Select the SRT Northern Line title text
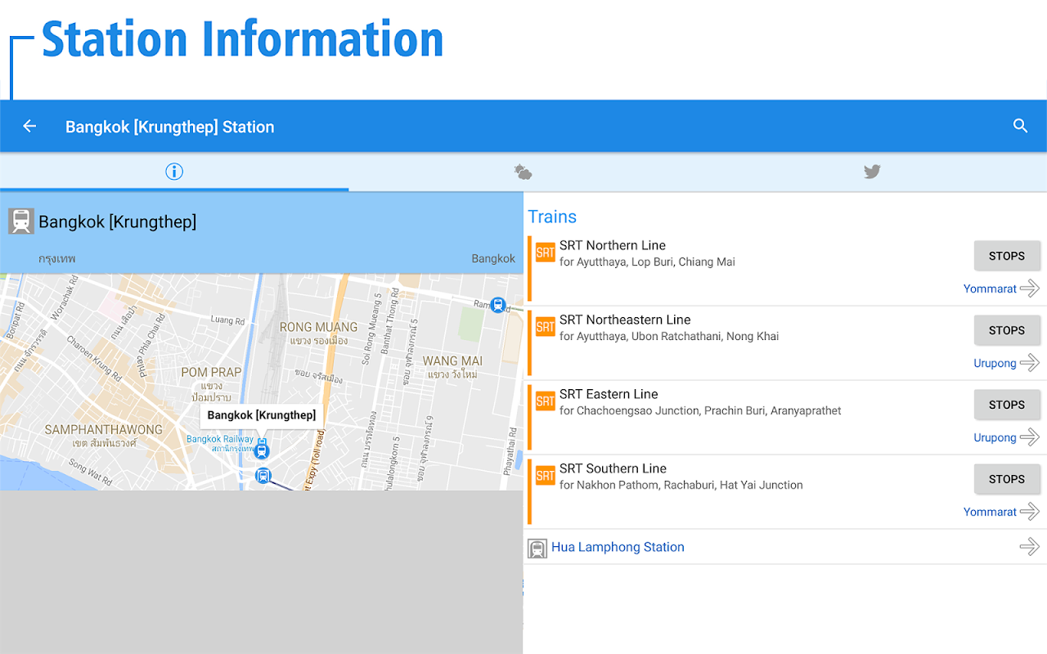 coord(613,245)
